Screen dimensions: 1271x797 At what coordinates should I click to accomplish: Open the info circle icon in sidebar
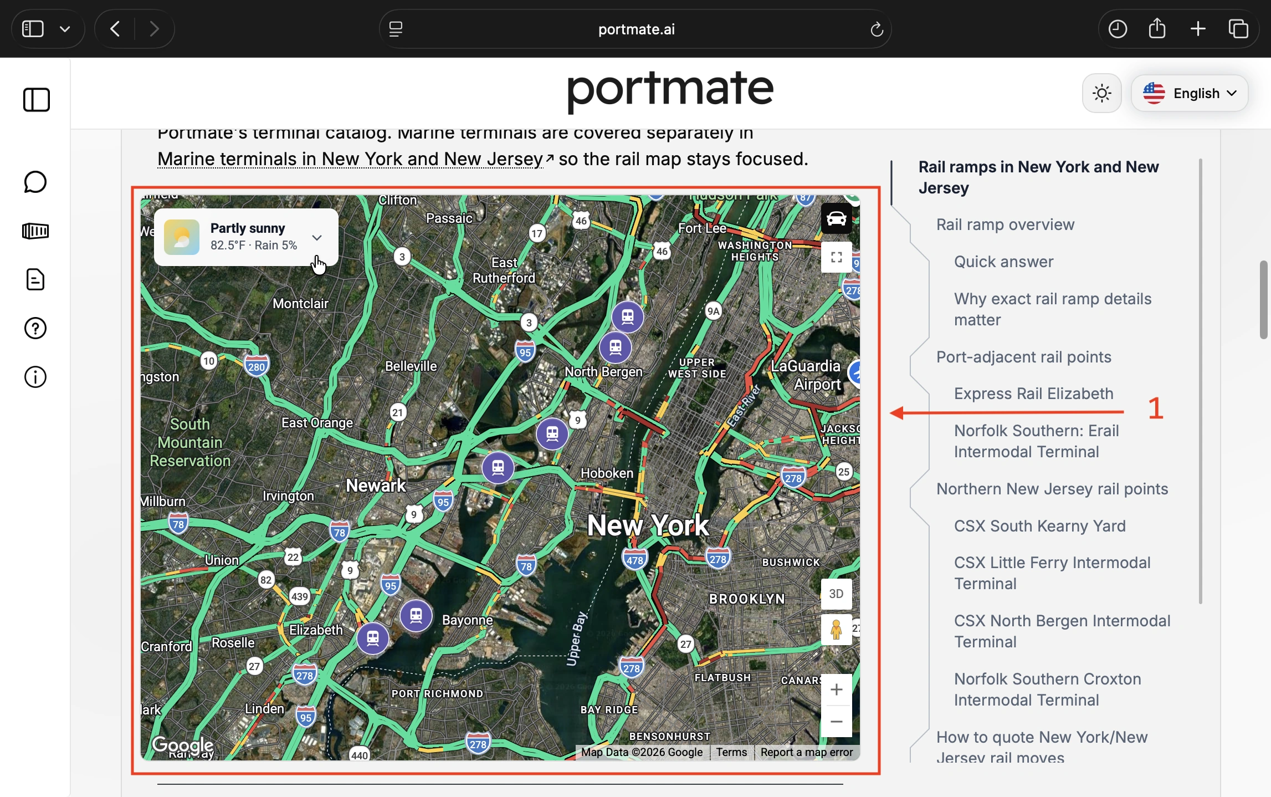tap(35, 377)
